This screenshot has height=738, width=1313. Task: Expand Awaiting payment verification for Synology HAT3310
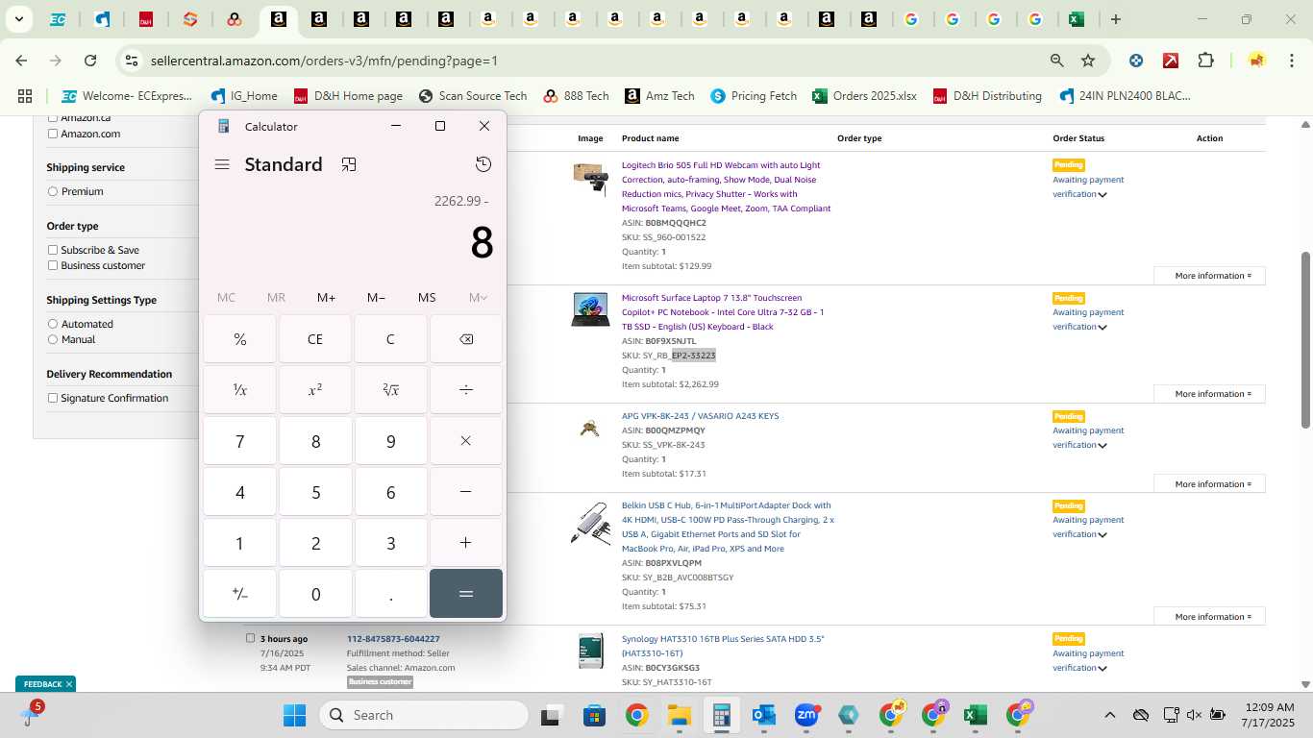coord(1102,669)
